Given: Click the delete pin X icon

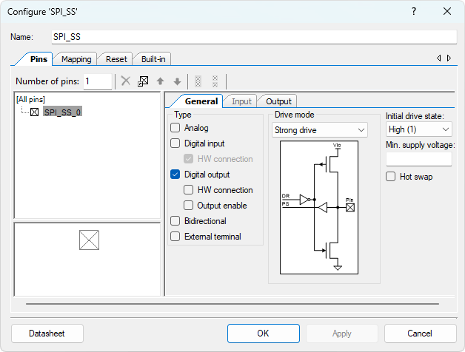Looking at the screenshot, I should tap(126, 81).
